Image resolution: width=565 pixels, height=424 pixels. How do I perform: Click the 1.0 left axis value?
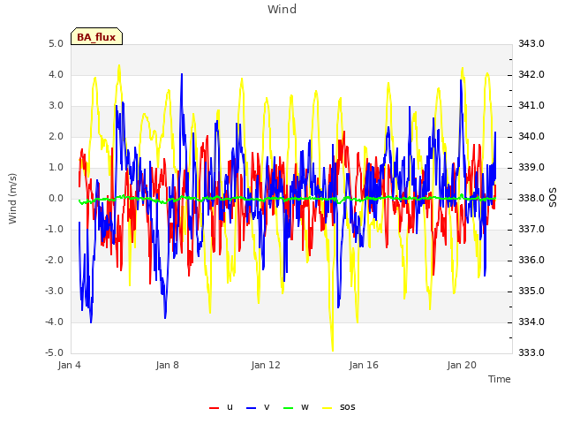tap(56, 167)
